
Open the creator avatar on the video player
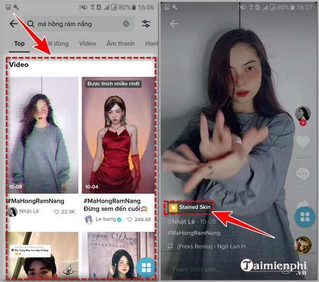[303, 114]
